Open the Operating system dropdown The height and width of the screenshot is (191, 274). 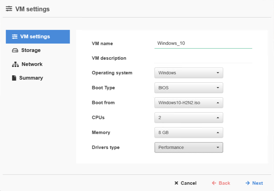[188, 73]
